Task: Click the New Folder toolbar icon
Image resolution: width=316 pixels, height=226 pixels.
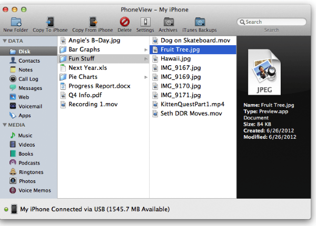Action: coord(15,22)
